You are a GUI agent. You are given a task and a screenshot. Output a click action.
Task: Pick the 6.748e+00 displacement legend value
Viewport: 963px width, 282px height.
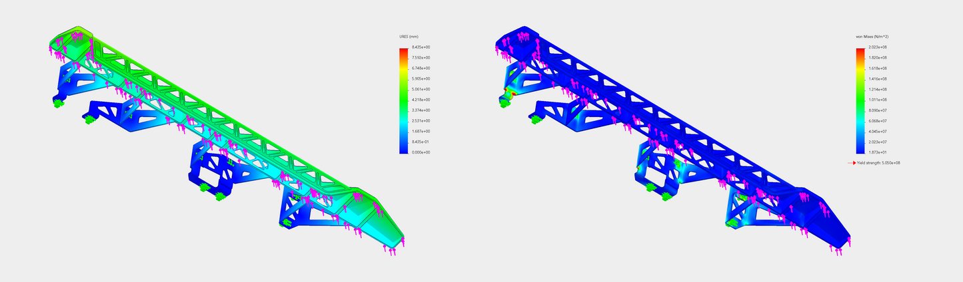tap(421, 69)
